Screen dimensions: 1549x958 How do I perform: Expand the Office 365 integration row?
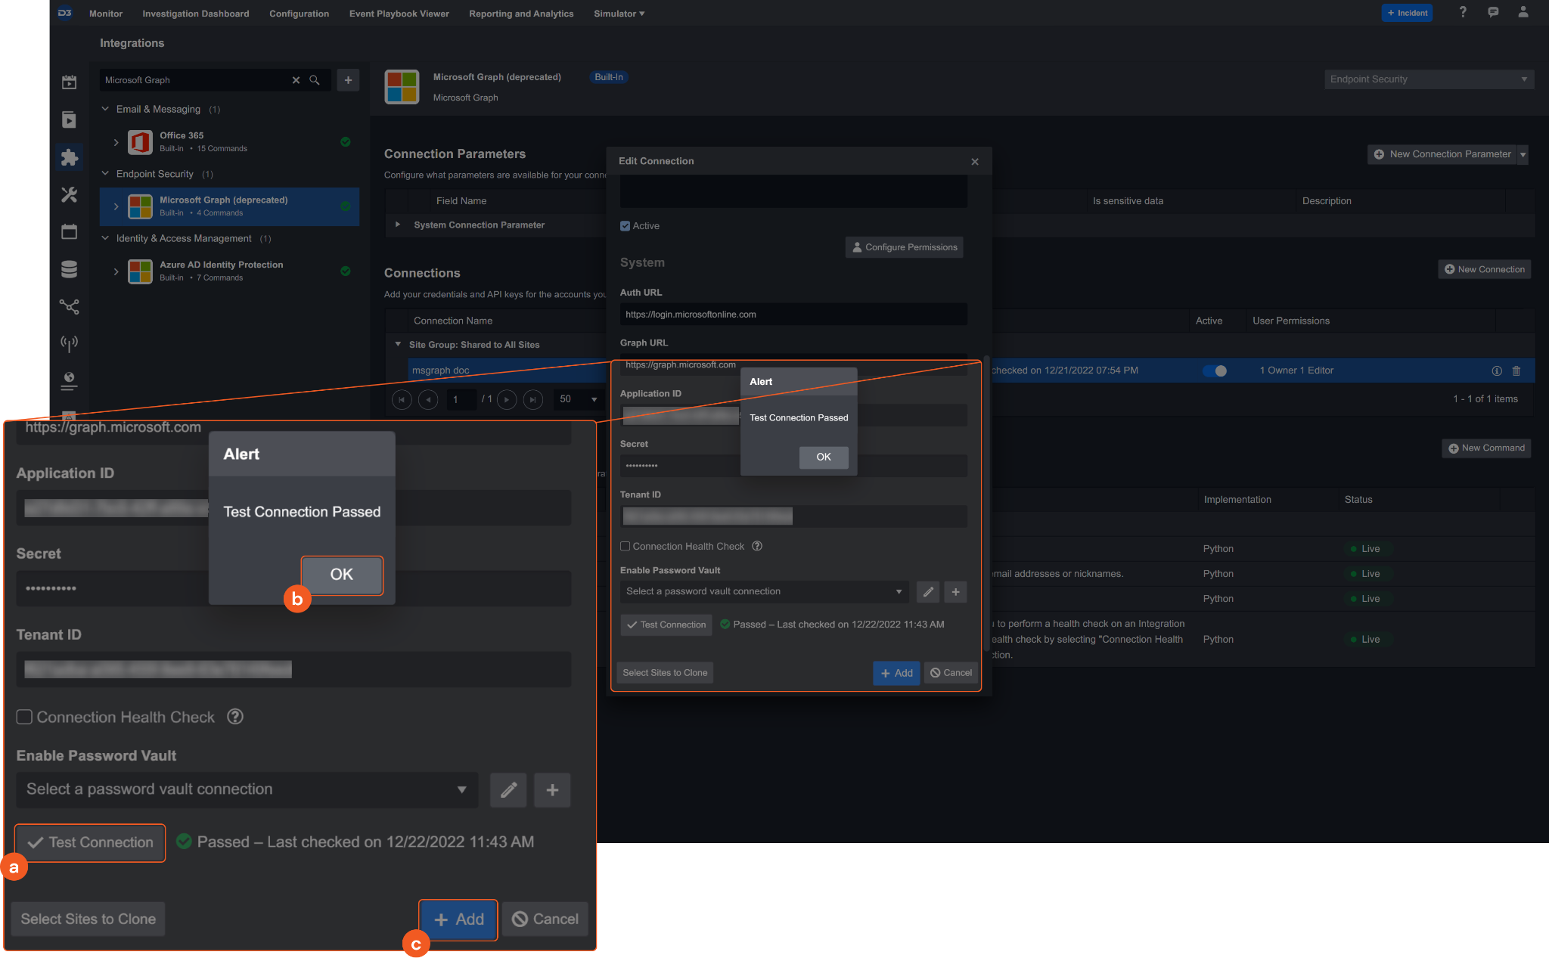pos(116,142)
